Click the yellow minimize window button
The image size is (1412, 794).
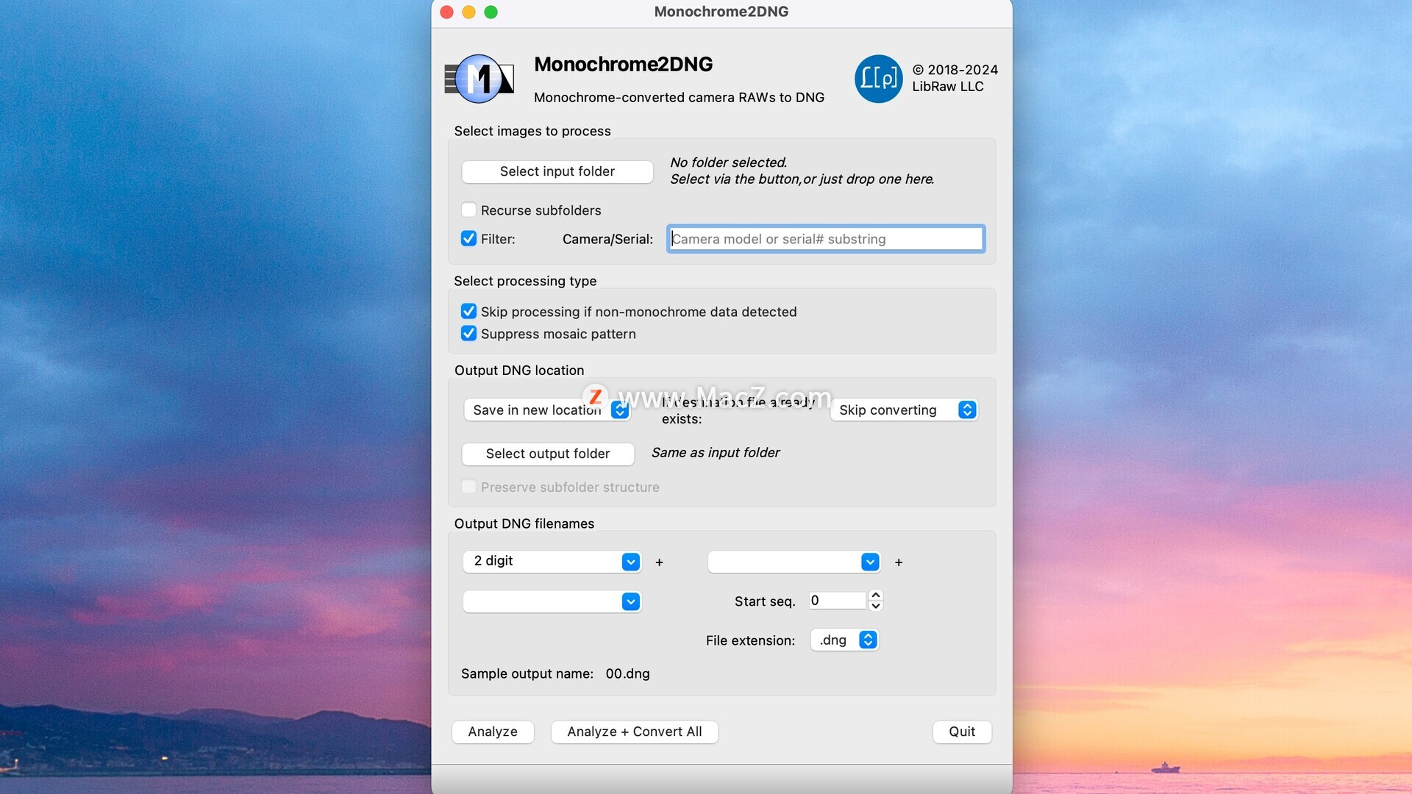(x=468, y=12)
